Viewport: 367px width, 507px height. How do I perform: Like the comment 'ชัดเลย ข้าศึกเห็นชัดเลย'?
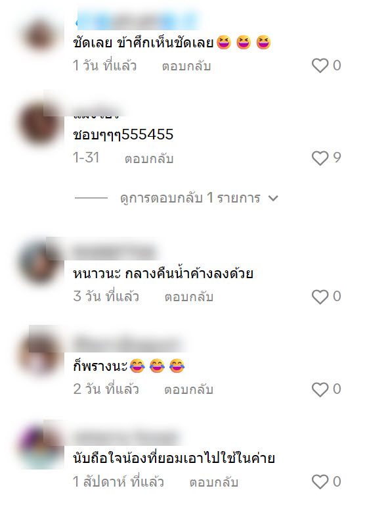click(x=320, y=66)
